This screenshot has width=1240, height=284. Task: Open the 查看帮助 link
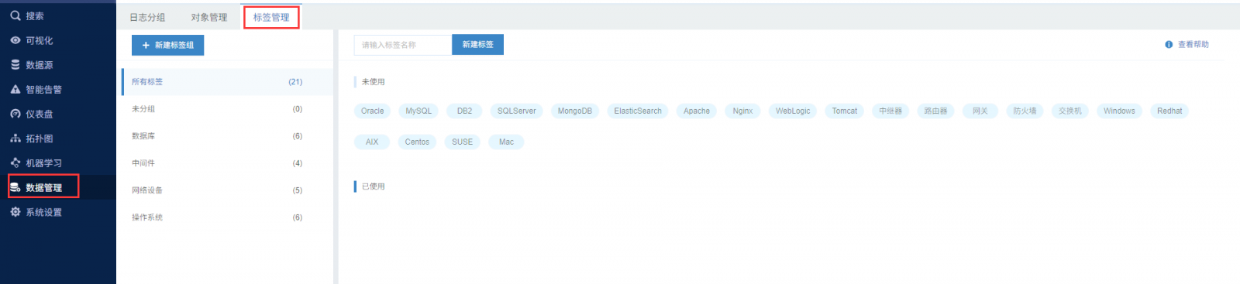(1193, 45)
